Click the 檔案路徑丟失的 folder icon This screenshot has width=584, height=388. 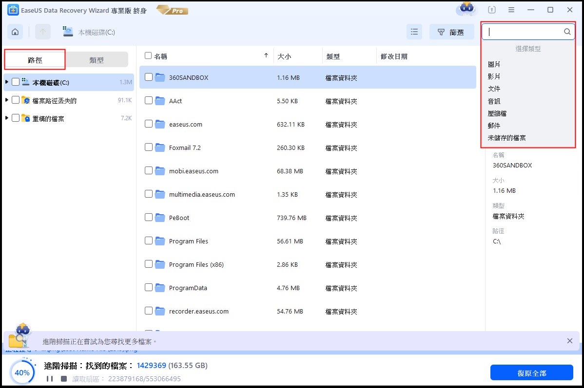click(x=26, y=100)
